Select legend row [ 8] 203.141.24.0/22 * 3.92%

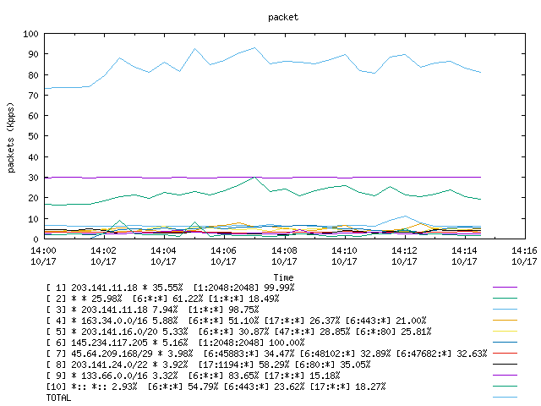tap(209, 365)
